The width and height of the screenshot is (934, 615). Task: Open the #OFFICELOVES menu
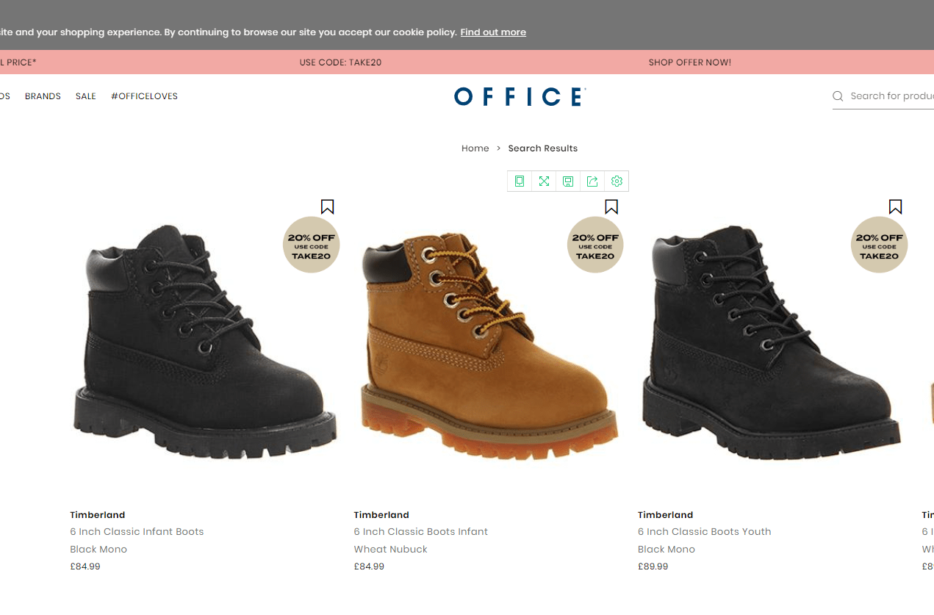point(144,96)
